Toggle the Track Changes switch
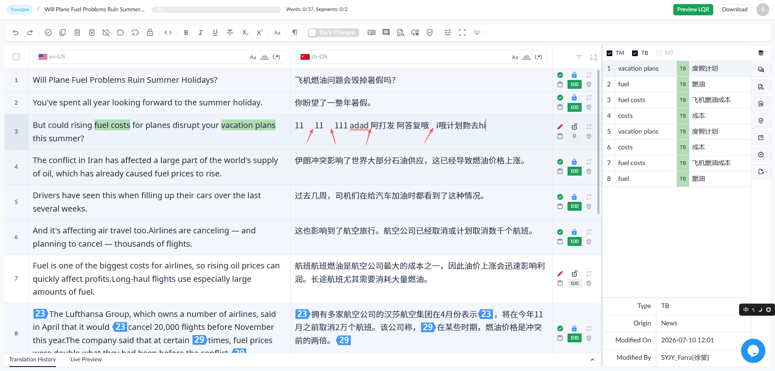This screenshot has width=775, height=371. click(333, 33)
